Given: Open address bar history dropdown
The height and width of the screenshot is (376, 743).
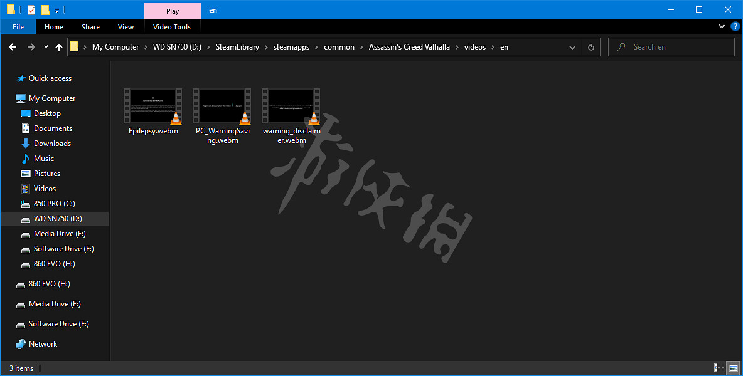Looking at the screenshot, I should tap(572, 47).
